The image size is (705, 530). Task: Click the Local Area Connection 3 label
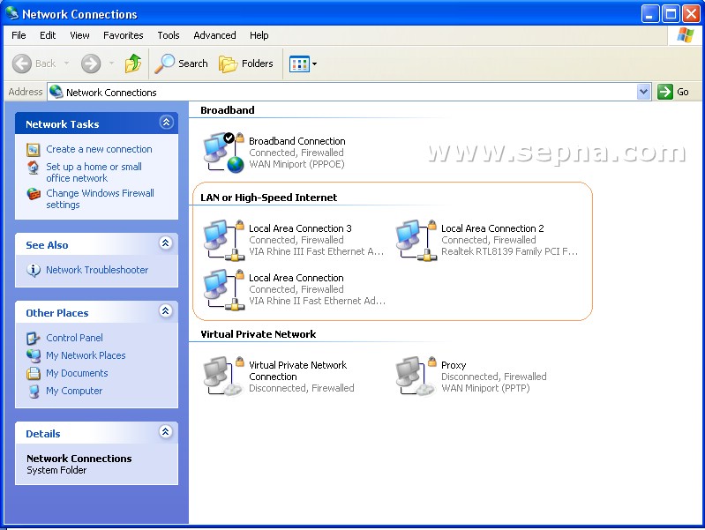300,228
